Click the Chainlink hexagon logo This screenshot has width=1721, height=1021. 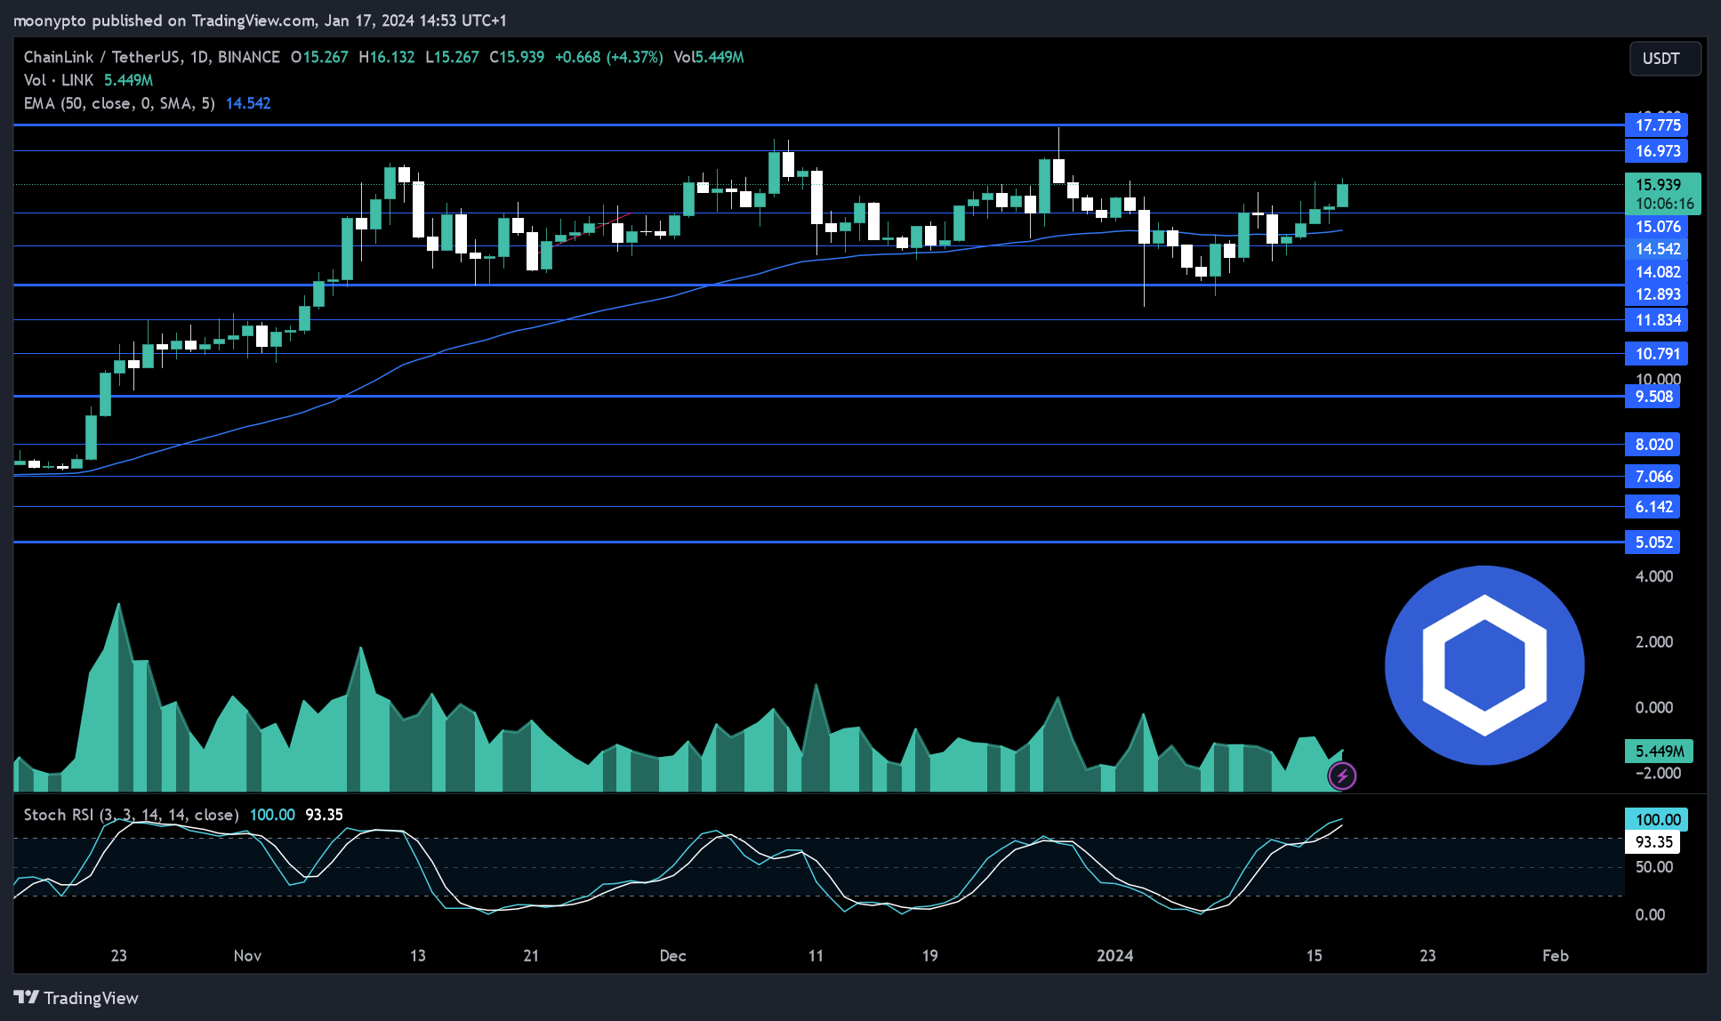(1484, 665)
